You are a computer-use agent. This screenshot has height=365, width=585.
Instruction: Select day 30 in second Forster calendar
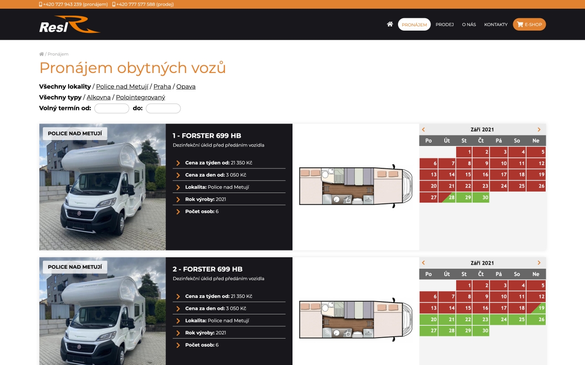coord(481,331)
